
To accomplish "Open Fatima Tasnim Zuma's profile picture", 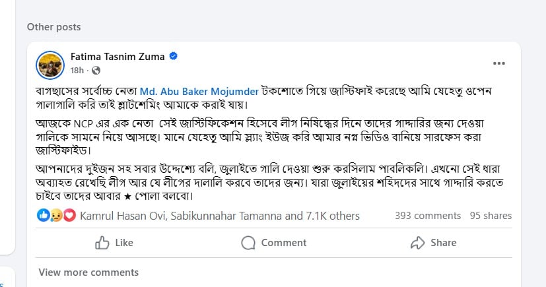I will (50, 65).
